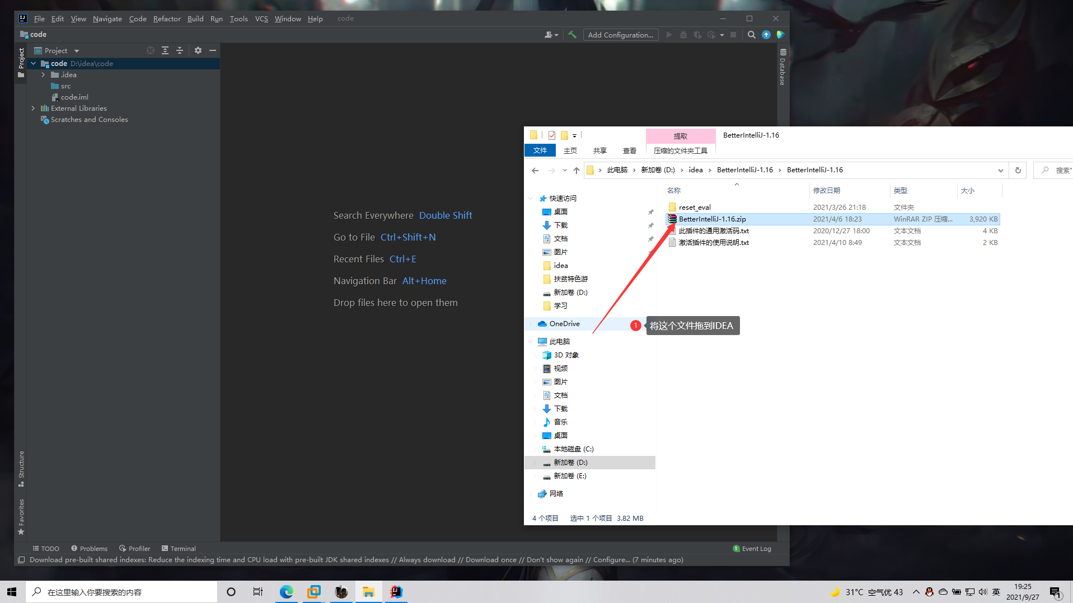The height and width of the screenshot is (603, 1073).
Task: Click Configure... in status message
Action: [611, 560]
